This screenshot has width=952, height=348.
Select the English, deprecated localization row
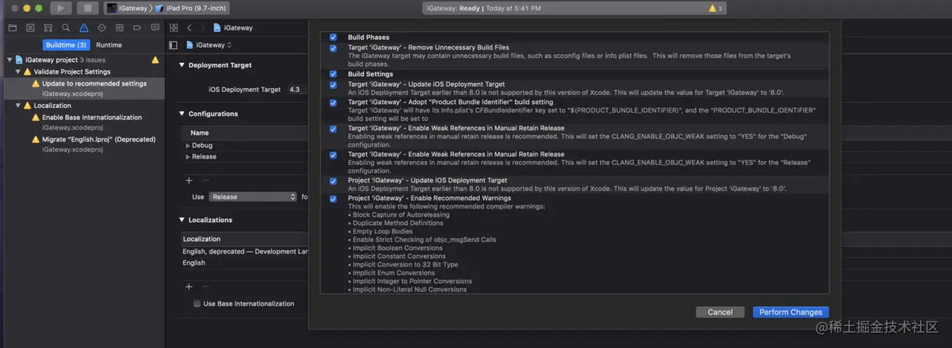tap(245, 251)
